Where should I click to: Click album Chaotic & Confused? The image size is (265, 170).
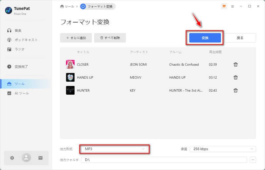click(x=184, y=64)
